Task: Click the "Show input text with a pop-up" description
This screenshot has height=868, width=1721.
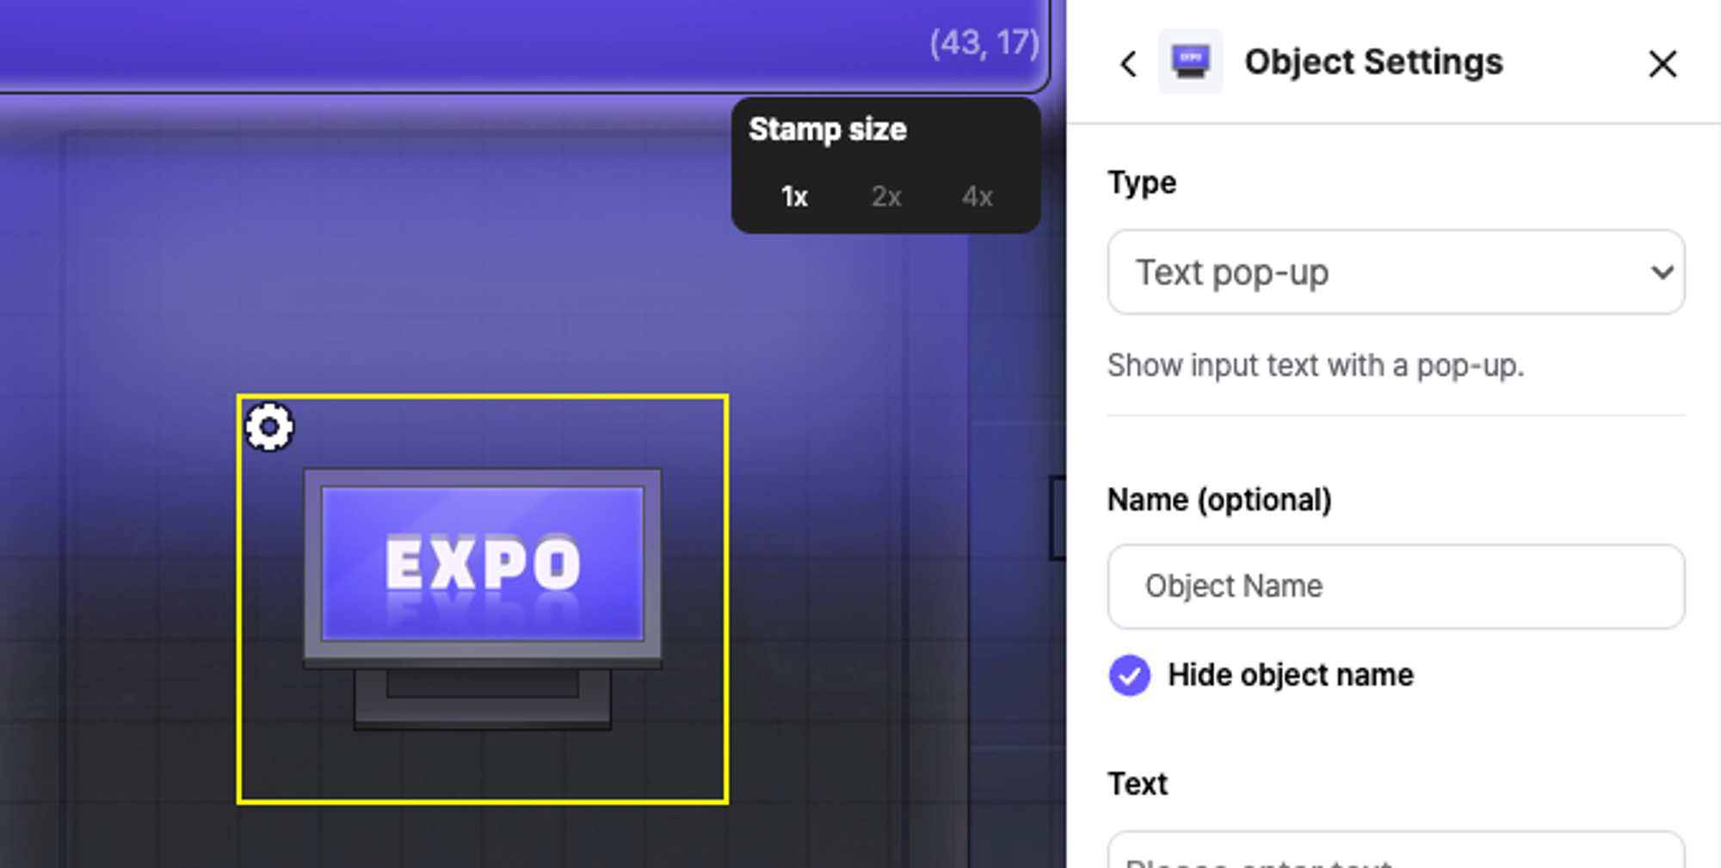Action: tap(1315, 366)
